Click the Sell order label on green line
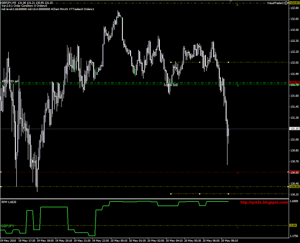Viewport: 300px width, 243px height. (171, 85)
